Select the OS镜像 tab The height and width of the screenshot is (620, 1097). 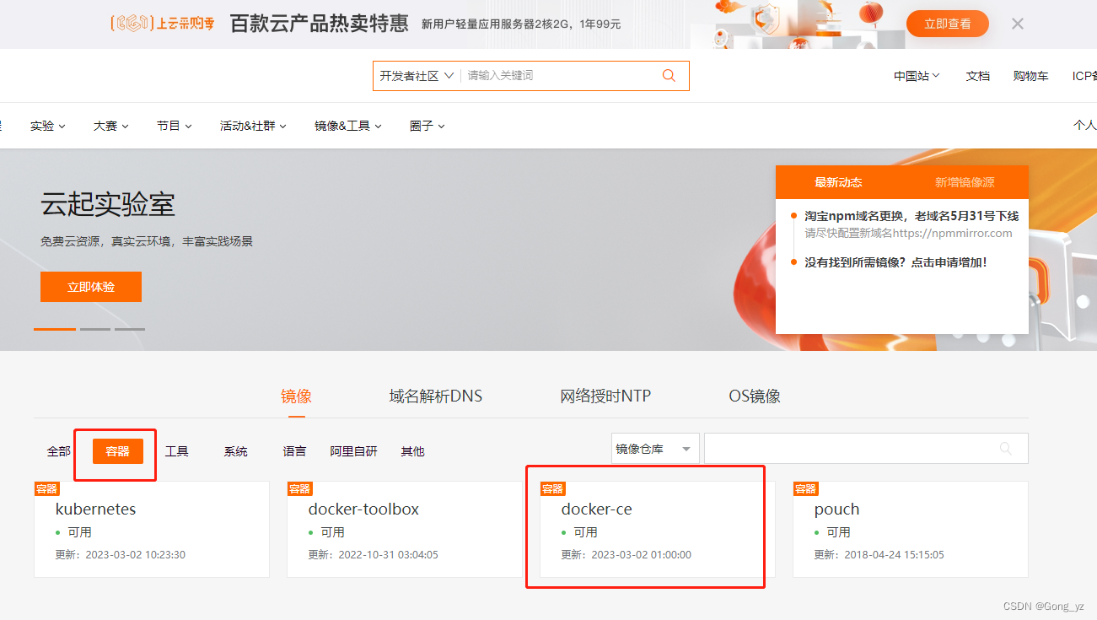755,396
